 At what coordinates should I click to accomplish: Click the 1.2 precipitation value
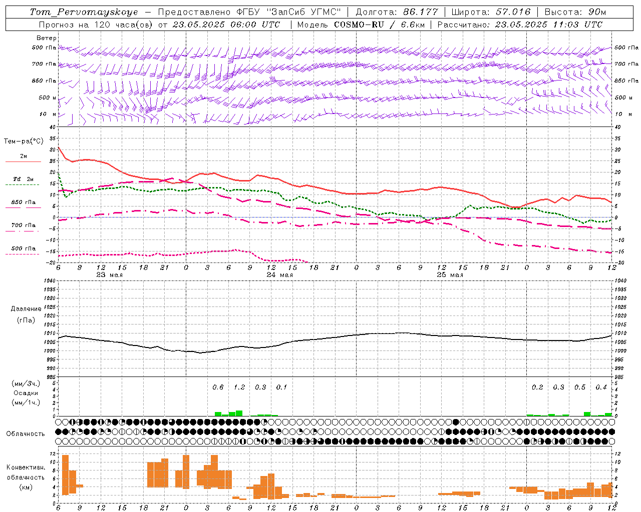[239, 387]
